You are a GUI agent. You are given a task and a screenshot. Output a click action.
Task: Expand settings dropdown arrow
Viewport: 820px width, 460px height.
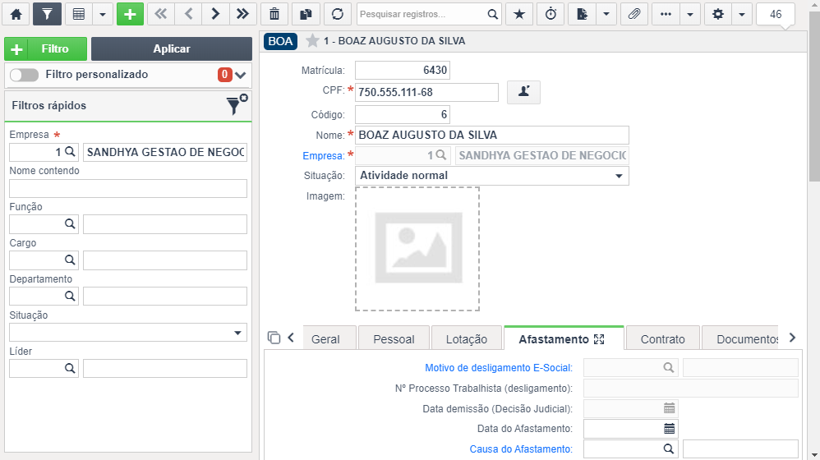742,14
